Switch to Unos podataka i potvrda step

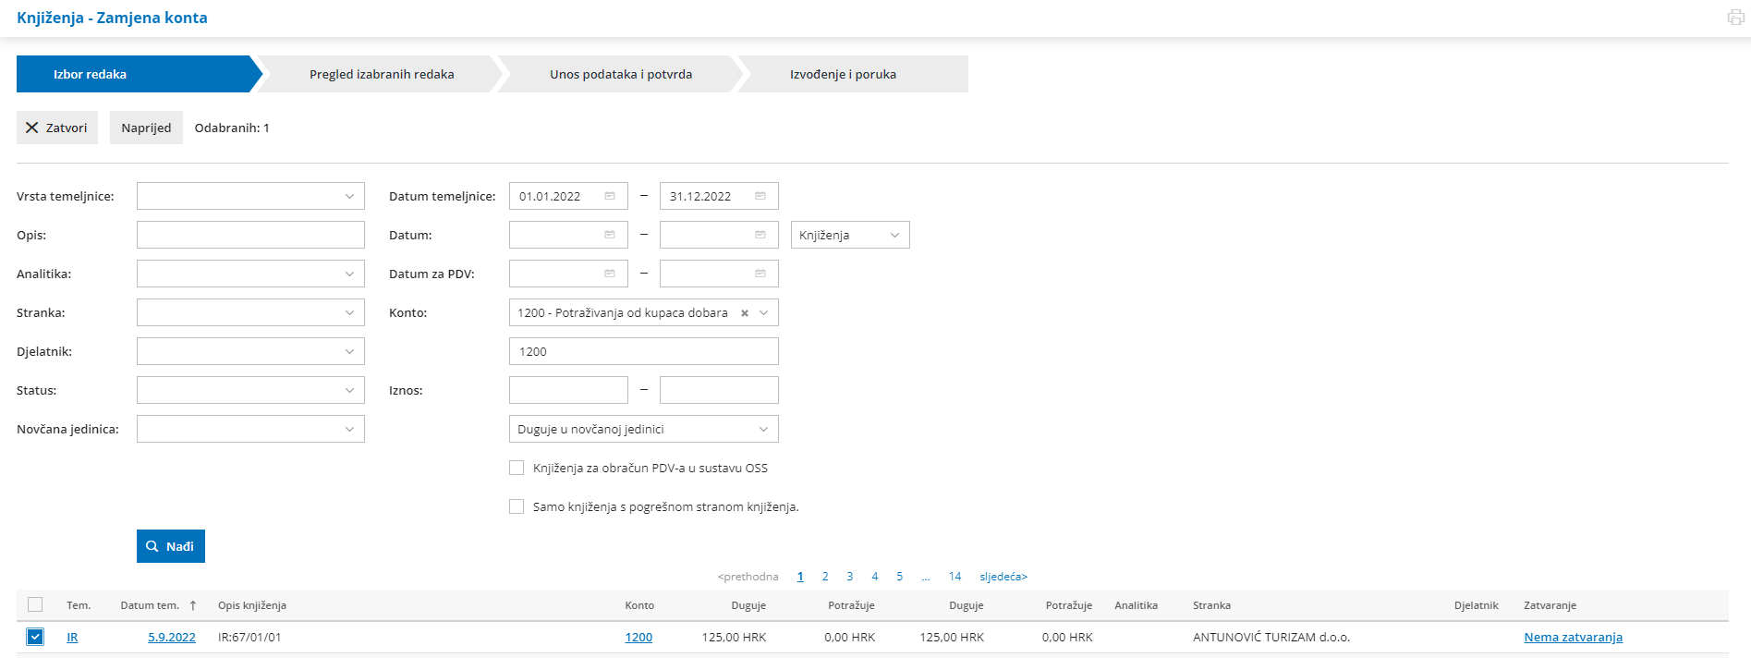coord(621,74)
